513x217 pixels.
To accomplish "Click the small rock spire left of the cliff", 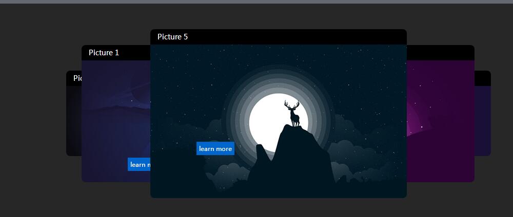I will click(x=262, y=154).
